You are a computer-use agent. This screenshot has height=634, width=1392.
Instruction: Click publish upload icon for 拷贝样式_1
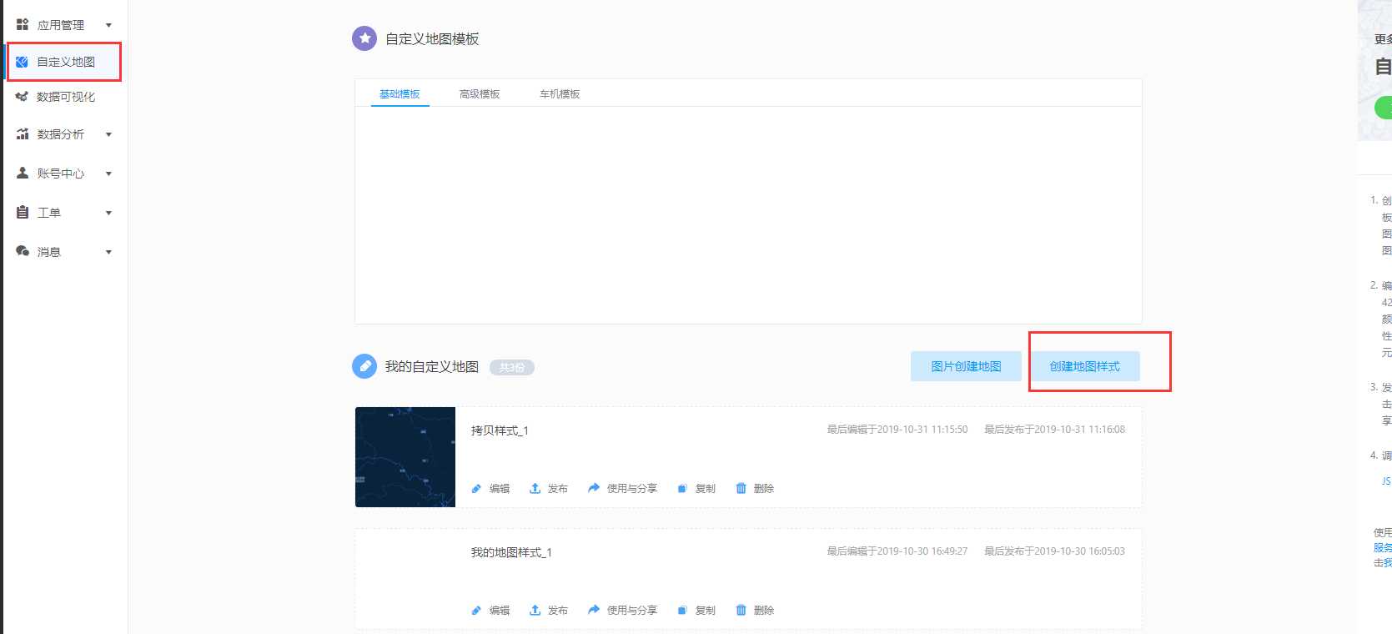pyautogui.click(x=535, y=488)
